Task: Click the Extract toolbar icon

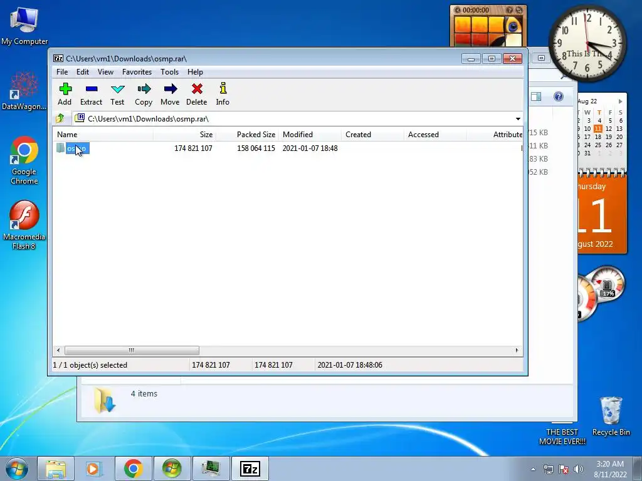Action: (x=91, y=94)
